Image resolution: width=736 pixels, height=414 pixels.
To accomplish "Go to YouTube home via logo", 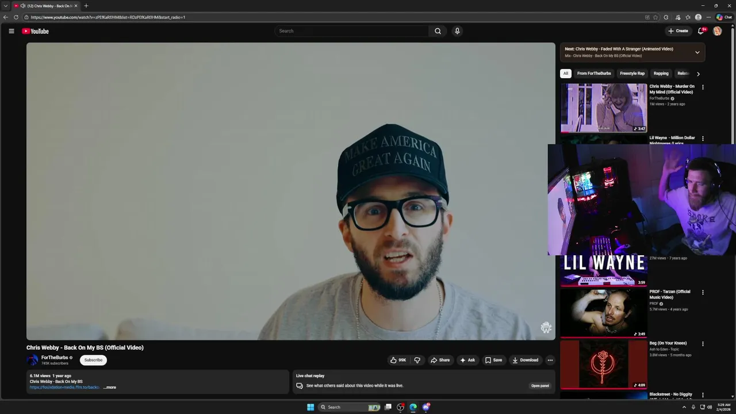I will click(36, 31).
